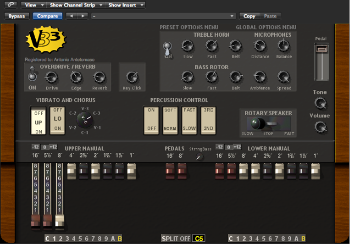Image resolution: width=350 pixels, height=244 pixels.
Task: Click the Key Click knob
Action: tap(132, 77)
